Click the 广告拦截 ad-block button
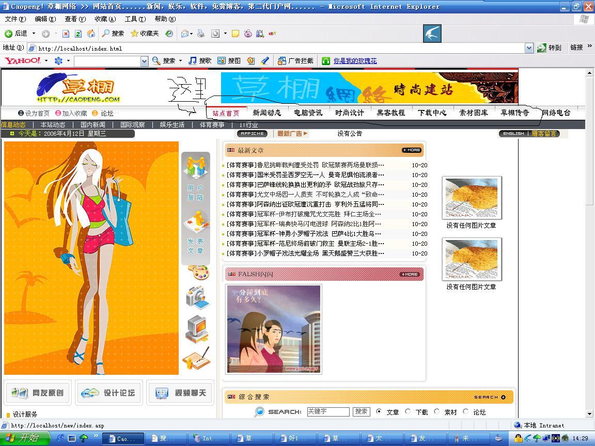Viewport: 595px width, 446px height. 295,61
